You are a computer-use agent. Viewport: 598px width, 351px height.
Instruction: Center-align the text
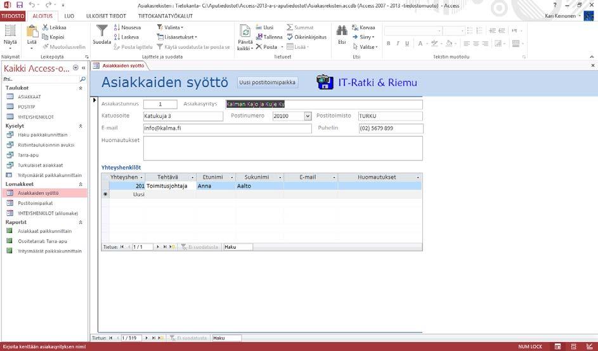pos(476,44)
